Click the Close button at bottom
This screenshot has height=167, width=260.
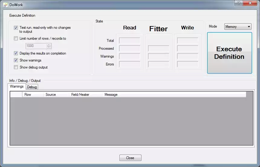pyautogui.click(x=130, y=158)
